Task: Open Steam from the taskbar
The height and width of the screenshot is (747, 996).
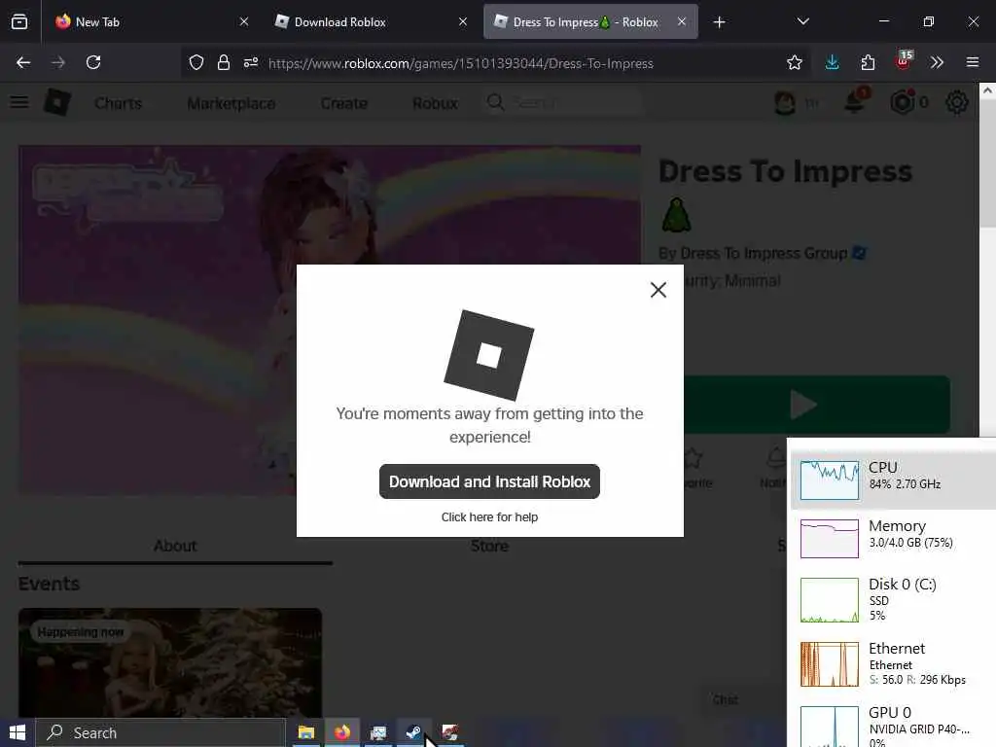Action: (x=413, y=732)
